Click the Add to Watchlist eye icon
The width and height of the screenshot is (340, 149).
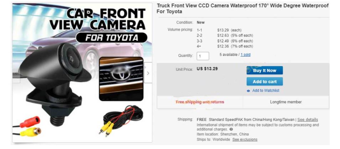(248, 91)
